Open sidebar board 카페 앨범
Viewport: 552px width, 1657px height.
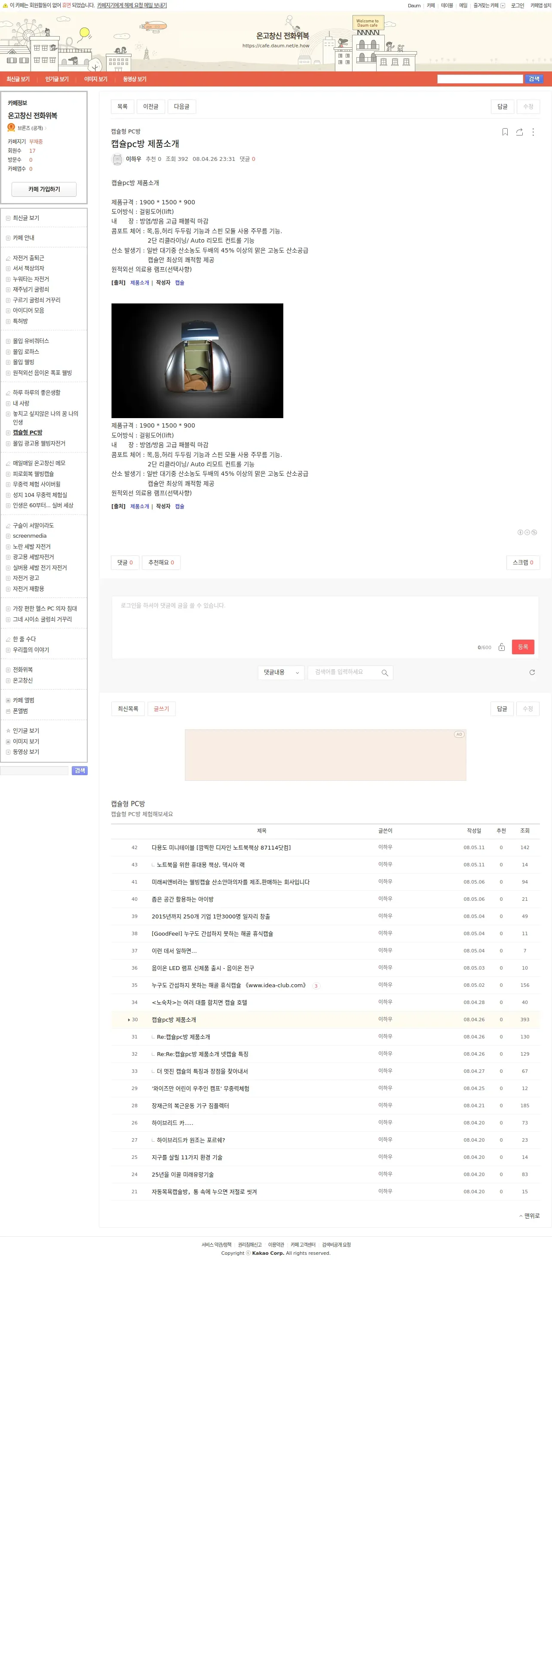(x=24, y=700)
